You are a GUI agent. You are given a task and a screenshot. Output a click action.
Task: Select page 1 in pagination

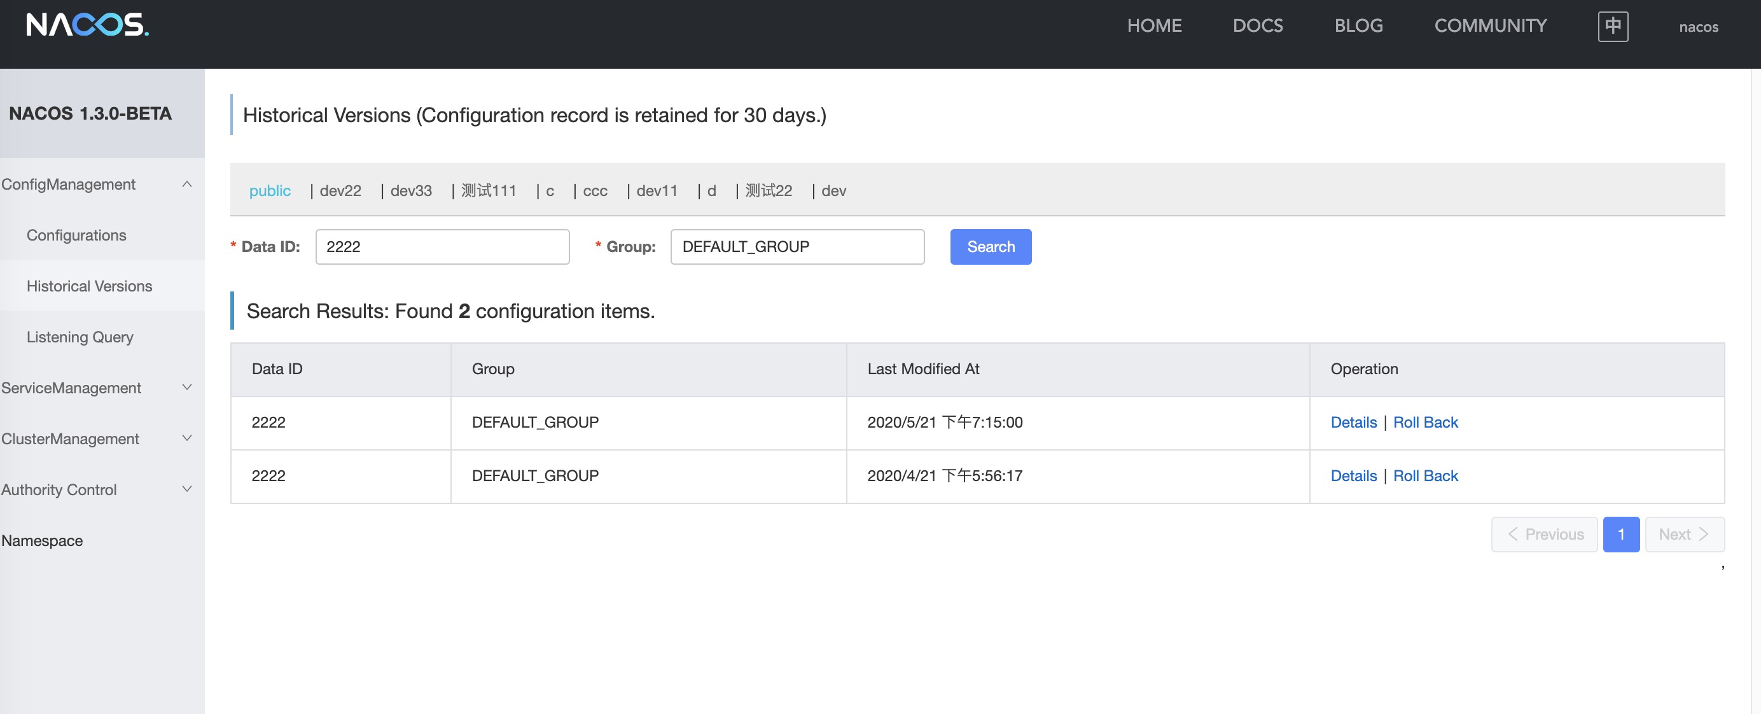(x=1621, y=534)
